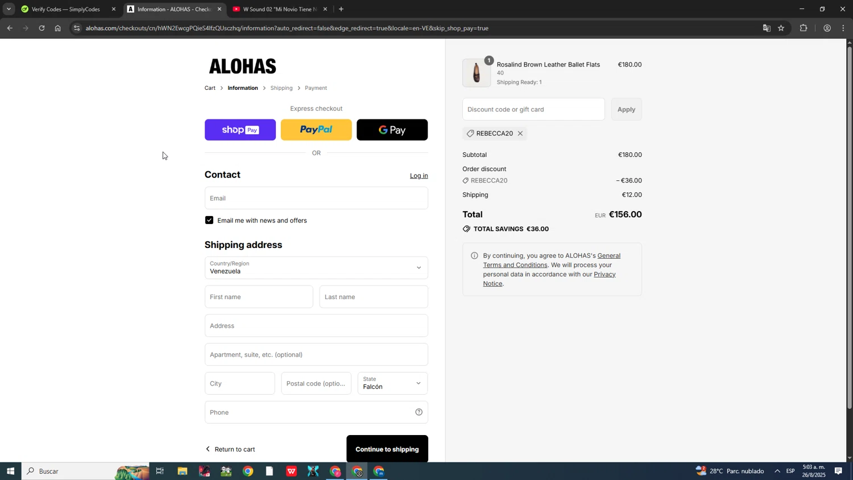
Task: Return to cart link
Action: click(230, 449)
